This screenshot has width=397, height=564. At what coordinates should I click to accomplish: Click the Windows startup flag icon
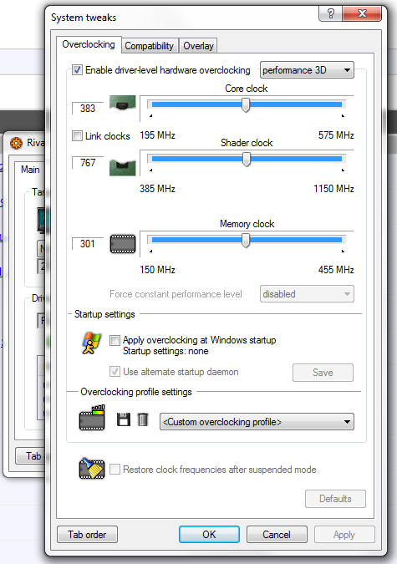click(92, 343)
